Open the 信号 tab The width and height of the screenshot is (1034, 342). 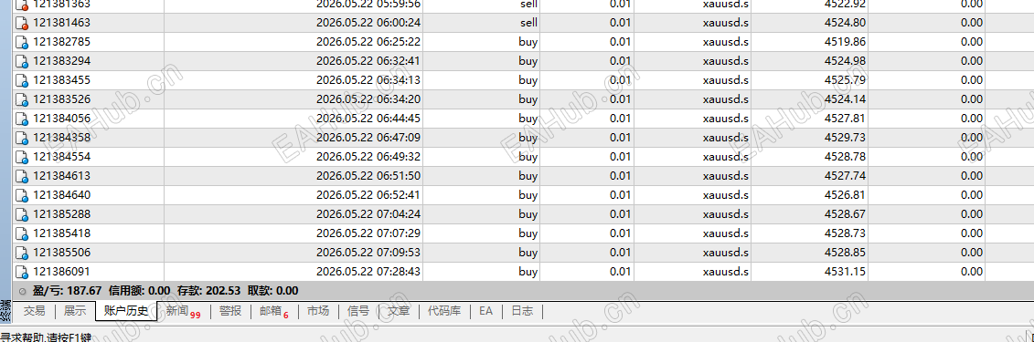(358, 311)
